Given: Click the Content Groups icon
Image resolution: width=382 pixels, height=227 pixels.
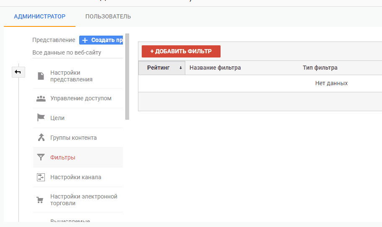Looking at the screenshot, I should (x=41, y=138).
